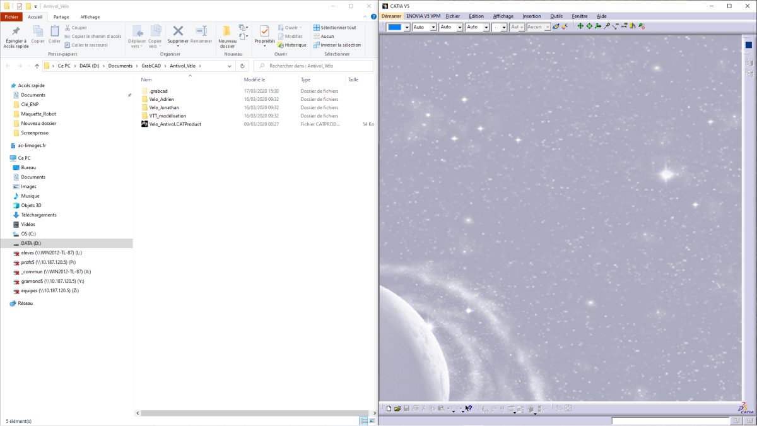Click the material sphere icon in CATIA toolbar

pyautogui.click(x=565, y=27)
